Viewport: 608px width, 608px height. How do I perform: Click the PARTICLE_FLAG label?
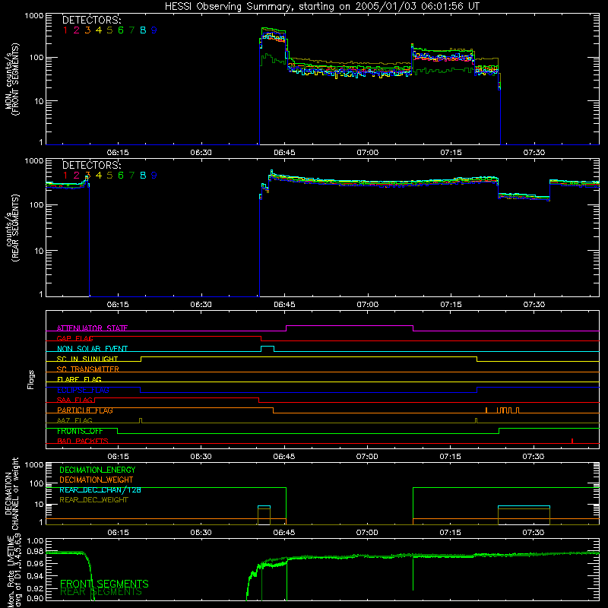coord(85,410)
